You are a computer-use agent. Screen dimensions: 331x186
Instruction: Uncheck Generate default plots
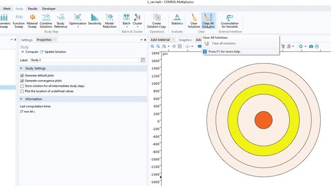point(22,75)
